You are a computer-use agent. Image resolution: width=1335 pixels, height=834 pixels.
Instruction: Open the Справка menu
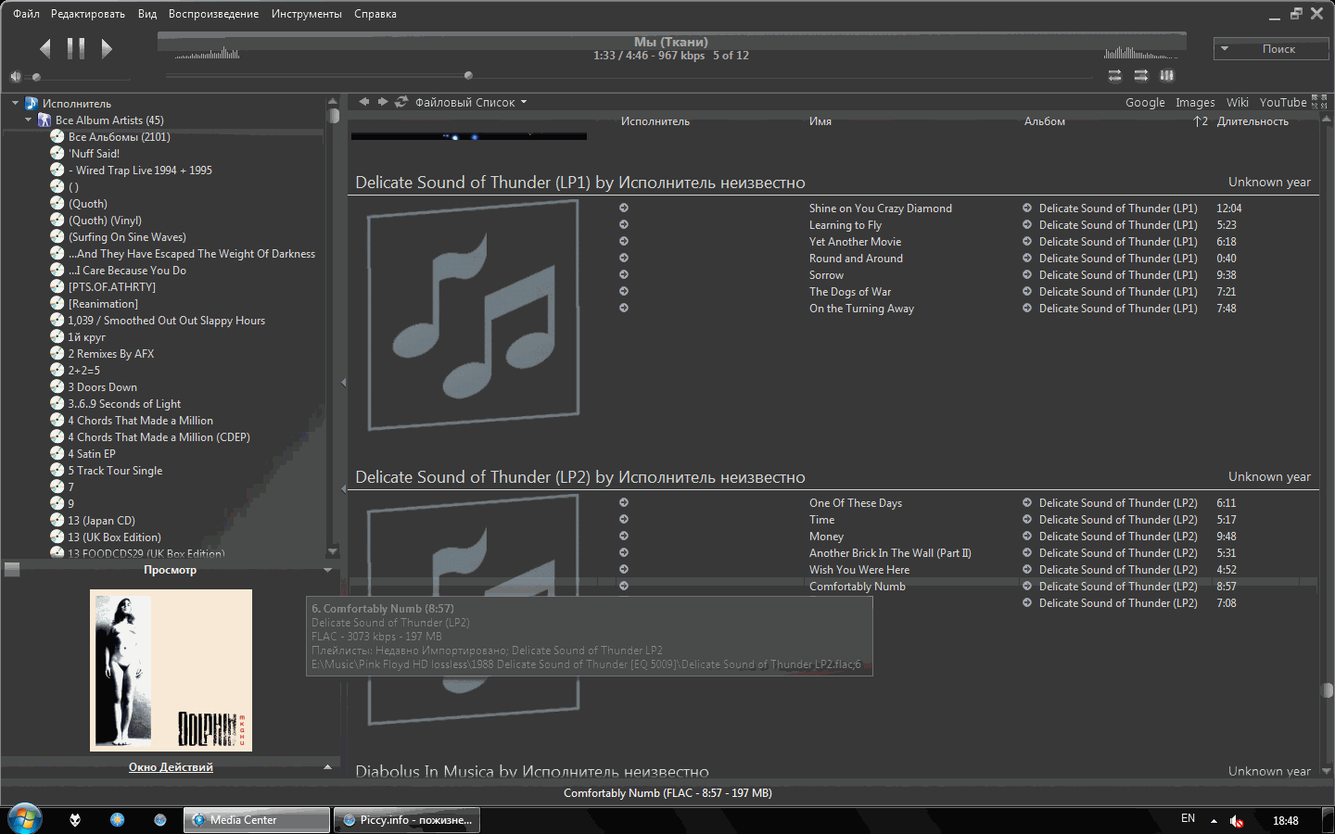click(375, 14)
